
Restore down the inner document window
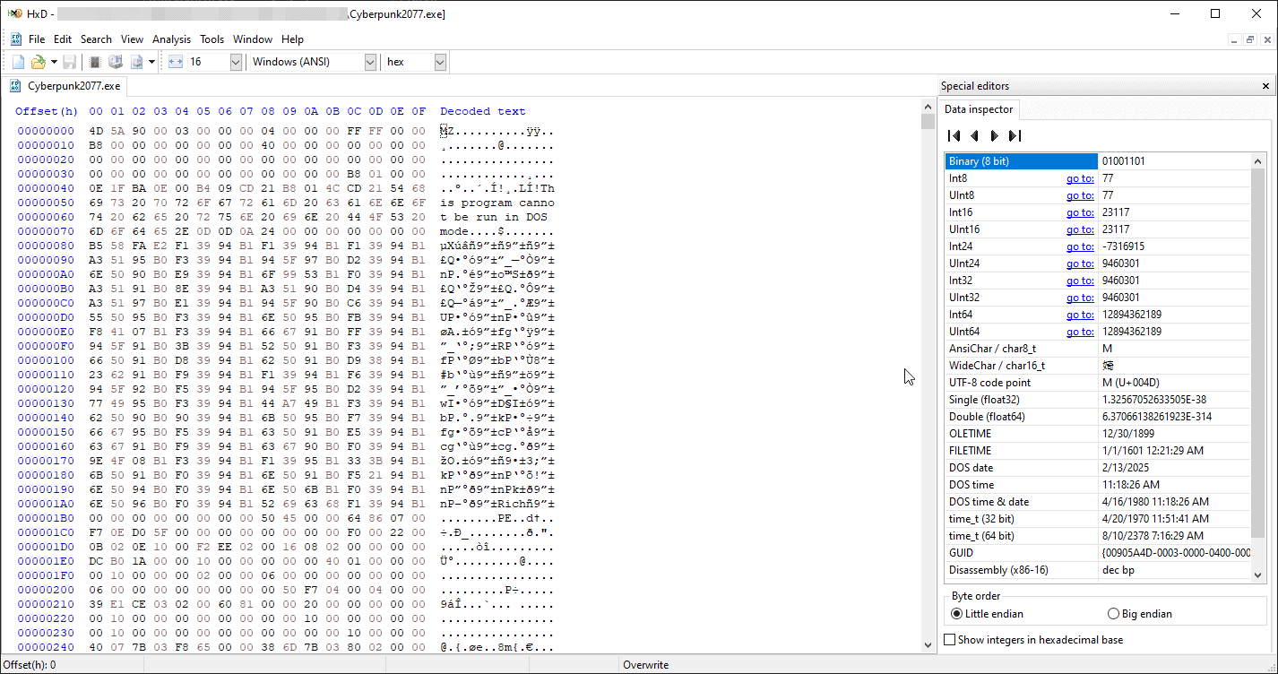[x=1250, y=39]
